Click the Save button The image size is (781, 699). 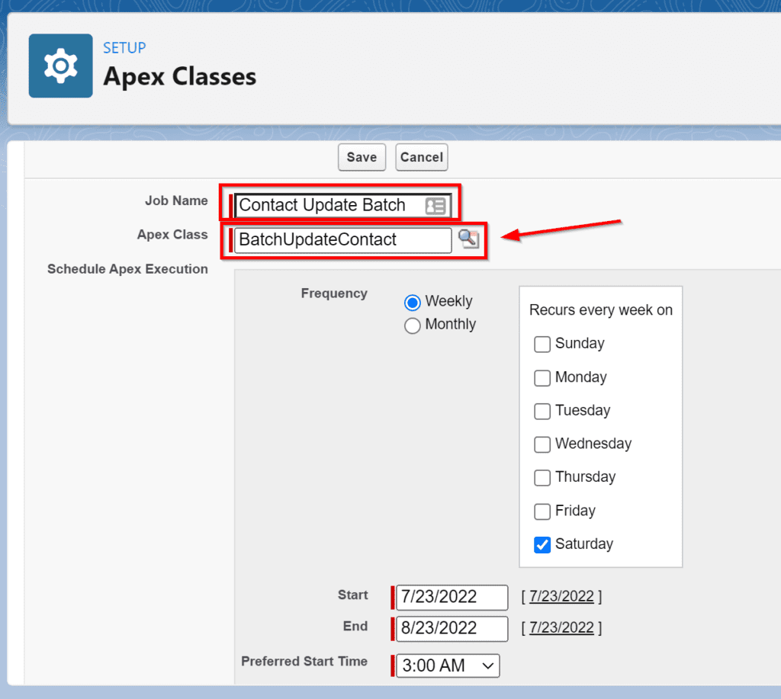click(362, 157)
